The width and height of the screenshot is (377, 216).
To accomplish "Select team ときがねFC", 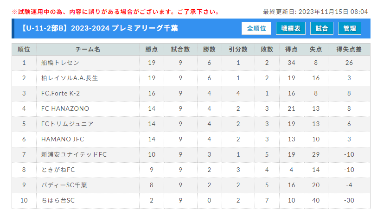I will [x=58, y=170].
